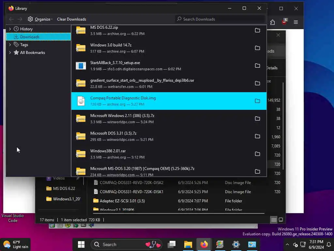
Task: Open containing folder for MS DOS 6.22.zip
Action: pos(257,30)
